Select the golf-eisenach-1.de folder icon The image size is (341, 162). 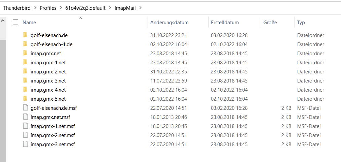click(x=26, y=44)
